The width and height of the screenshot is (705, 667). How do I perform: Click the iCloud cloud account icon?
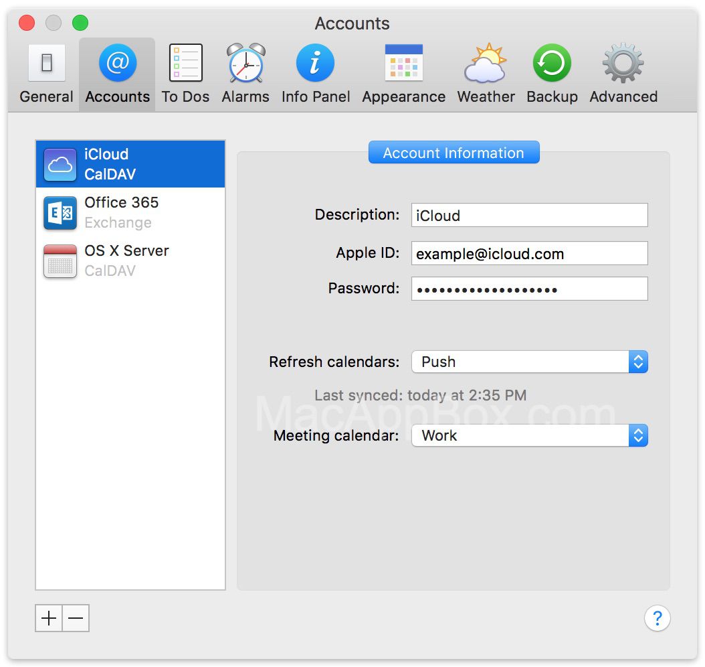click(x=60, y=164)
